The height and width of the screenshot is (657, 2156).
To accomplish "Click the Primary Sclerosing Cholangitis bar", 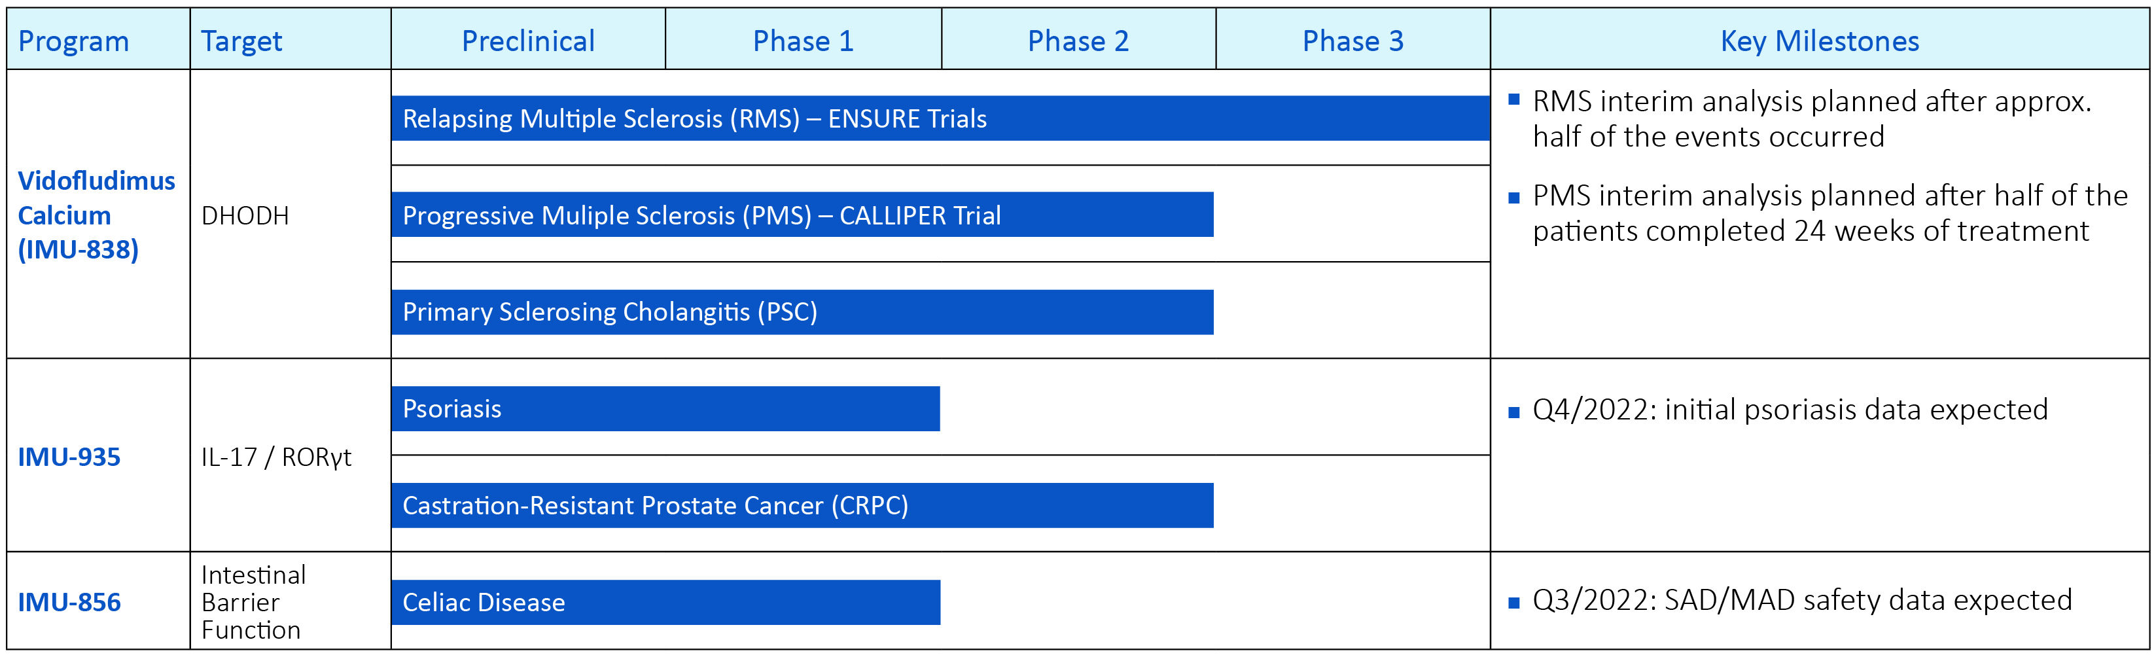I will 802,312.
